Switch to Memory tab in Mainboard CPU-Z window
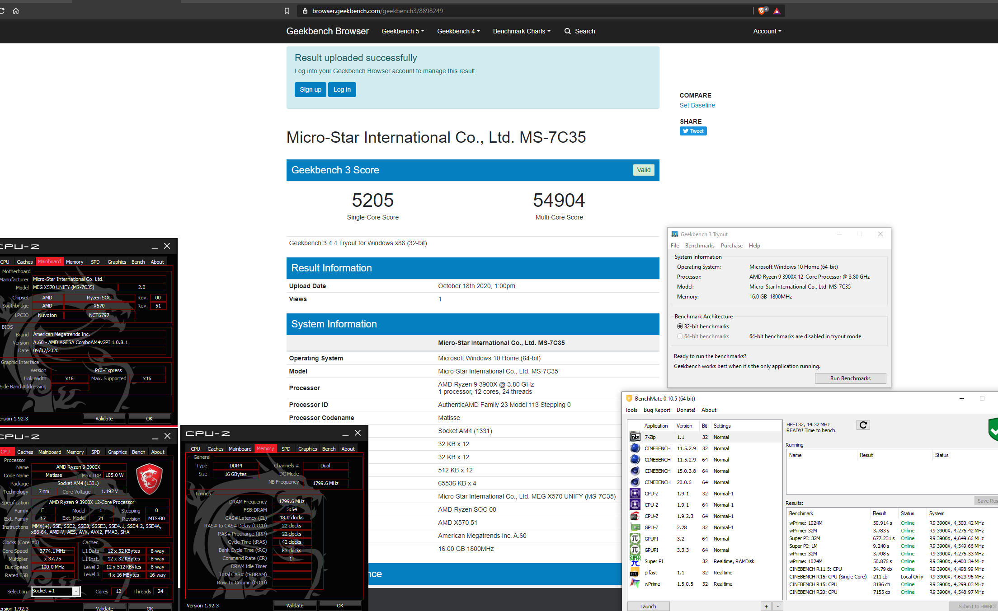This screenshot has height=611, width=998. (x=75, y=262)
